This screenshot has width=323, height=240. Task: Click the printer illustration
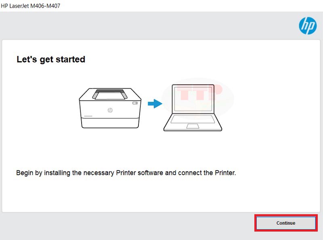pos(110,108)
